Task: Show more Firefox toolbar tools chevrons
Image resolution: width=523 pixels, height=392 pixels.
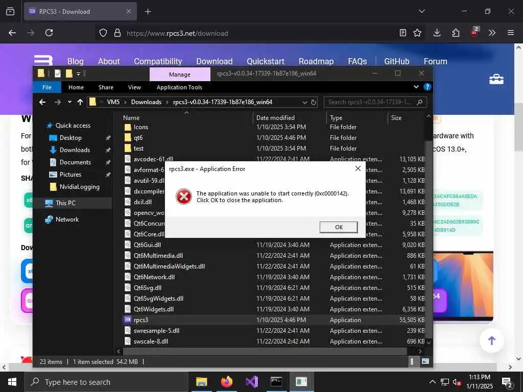Action: pos(492,33)
